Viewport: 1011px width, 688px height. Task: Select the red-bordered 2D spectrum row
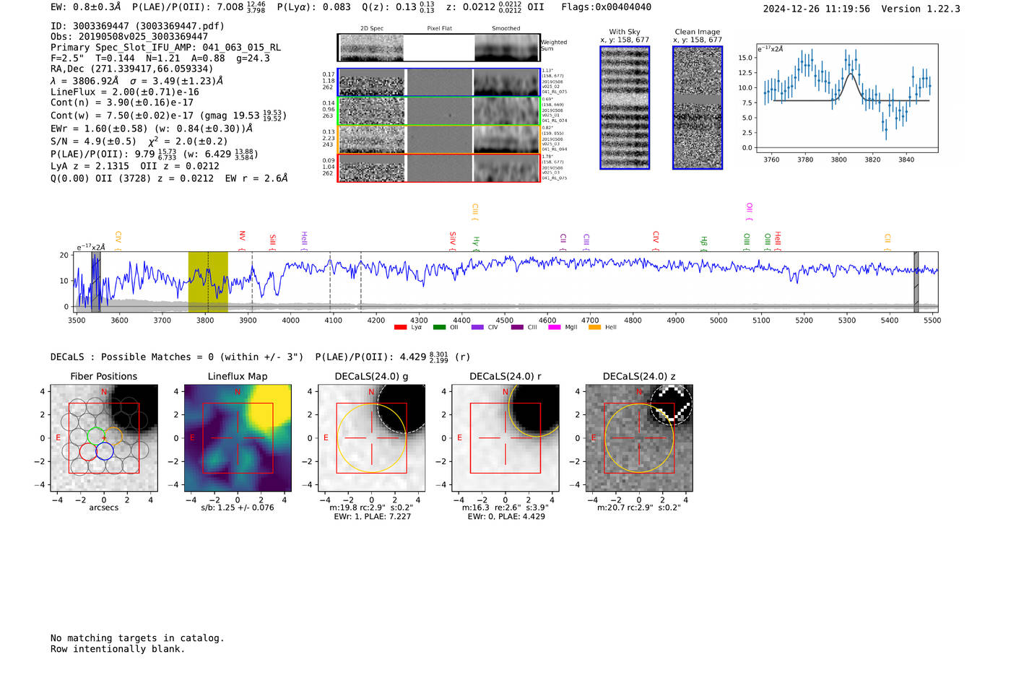tap(438, 168)
